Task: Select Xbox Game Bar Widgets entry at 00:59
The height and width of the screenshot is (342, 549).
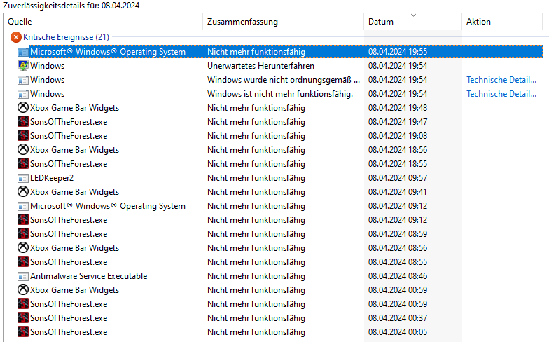Action: (x=74, y=290)
